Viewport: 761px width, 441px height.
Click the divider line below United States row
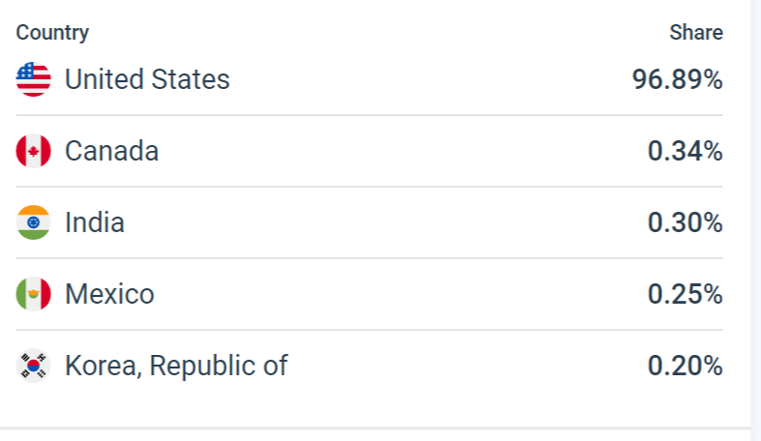pos(368,115)
